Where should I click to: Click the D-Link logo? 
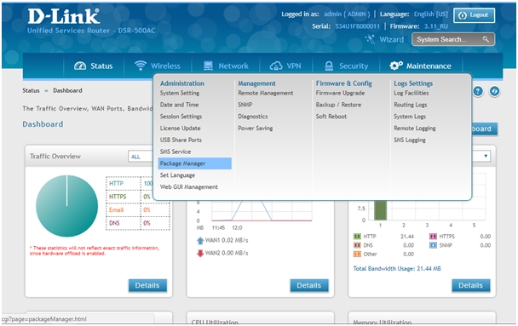coord(64,16)
